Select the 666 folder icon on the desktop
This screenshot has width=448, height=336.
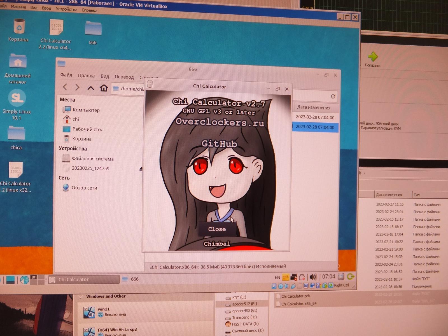(x=93, y=28)
